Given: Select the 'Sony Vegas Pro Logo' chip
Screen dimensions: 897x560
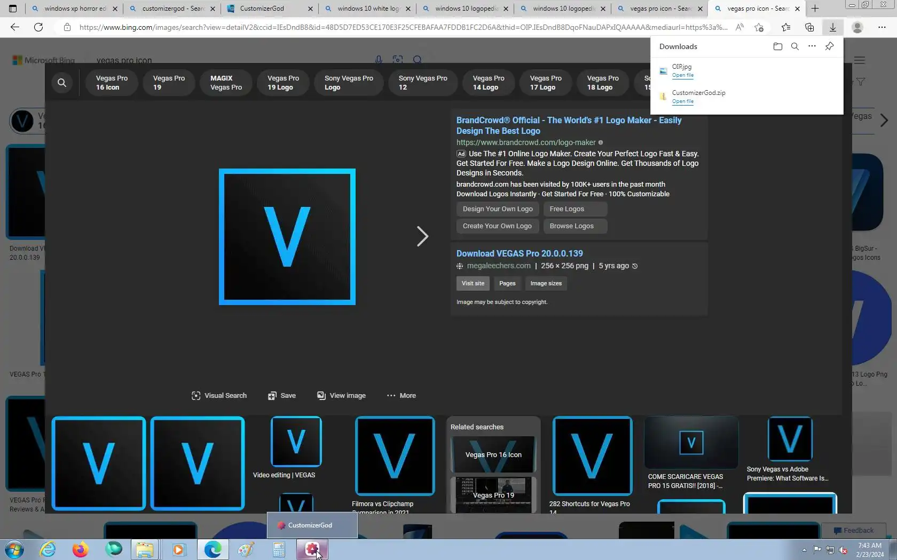Looking at the screenshot, I should coord(349,83).
